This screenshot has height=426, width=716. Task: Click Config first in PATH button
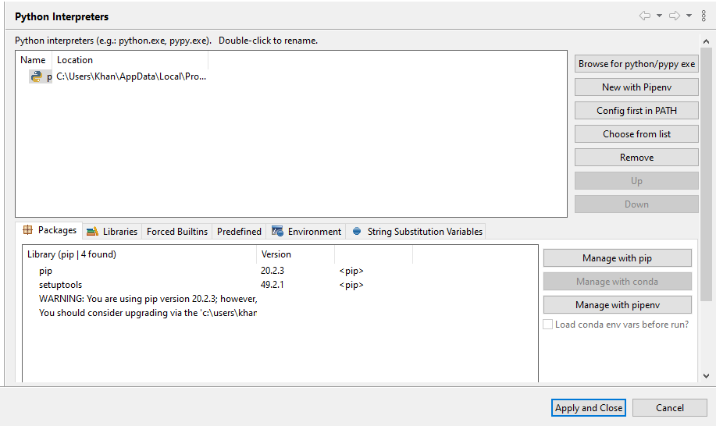[x=636, y=110]
